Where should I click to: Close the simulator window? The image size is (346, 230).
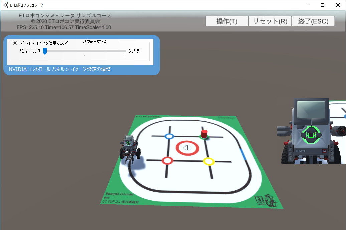(338, 5)
